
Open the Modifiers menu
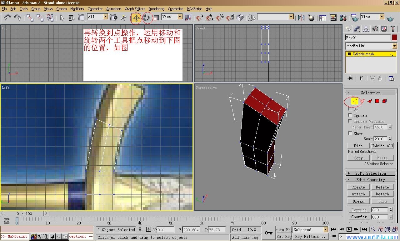(77, 9)
